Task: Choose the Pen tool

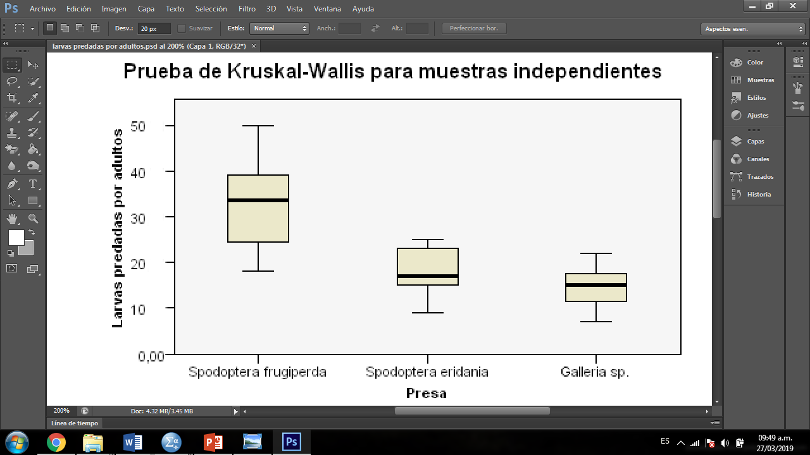Action: tap(12, 184)
